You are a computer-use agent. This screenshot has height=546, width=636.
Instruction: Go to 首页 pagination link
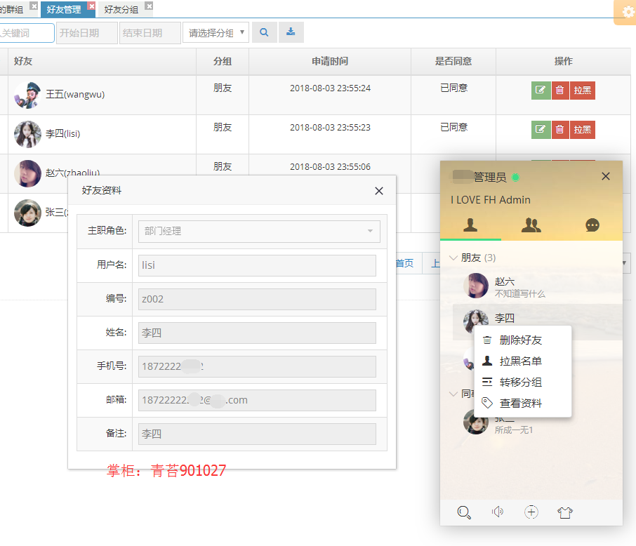(x=405, y=263)
